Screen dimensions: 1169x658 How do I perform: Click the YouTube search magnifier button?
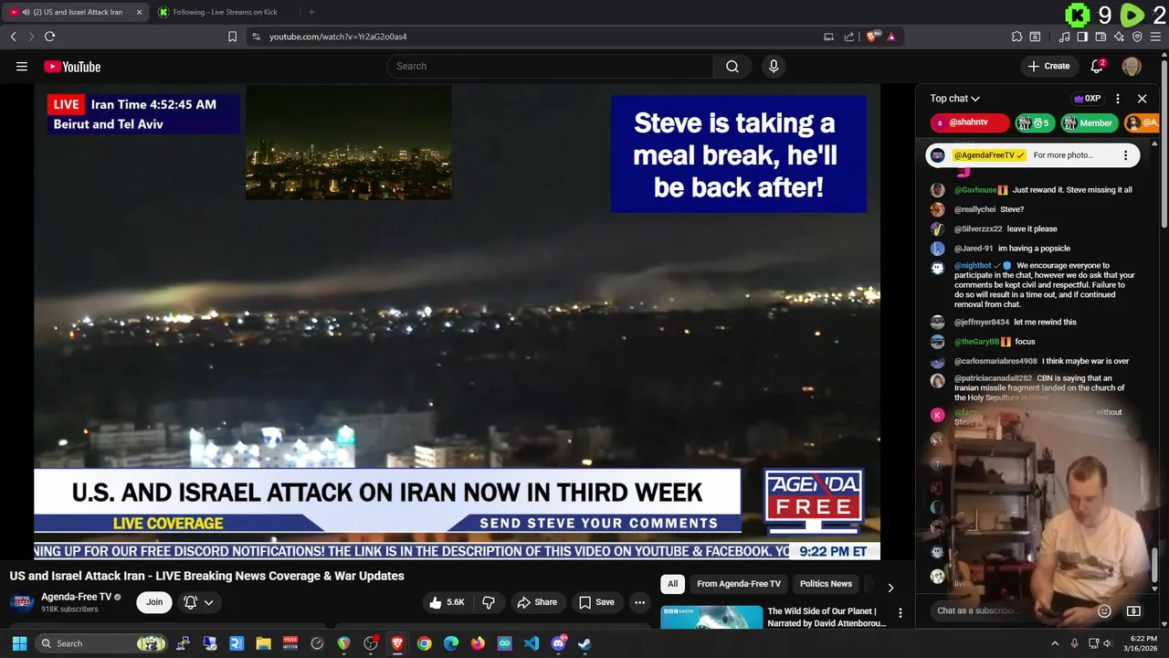[x=732, y=66]
